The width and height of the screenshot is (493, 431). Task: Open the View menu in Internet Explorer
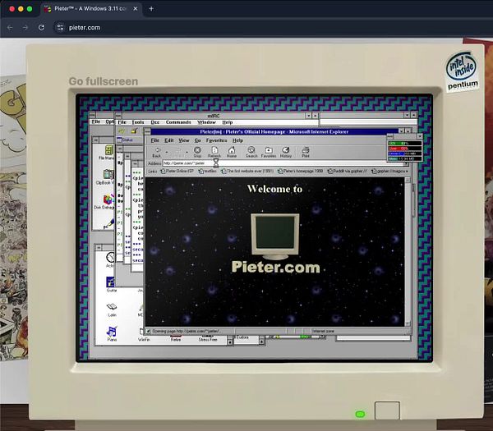[x=184, y=140]
